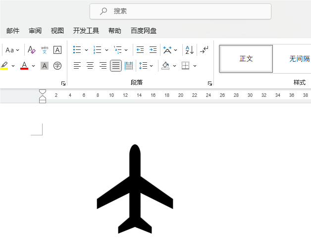Image resolution: width=311 pixels, height=248 pixels.
Task: Open the bullet list dropdown arrow
Action: pyautogui.click(x=86, y=50)
